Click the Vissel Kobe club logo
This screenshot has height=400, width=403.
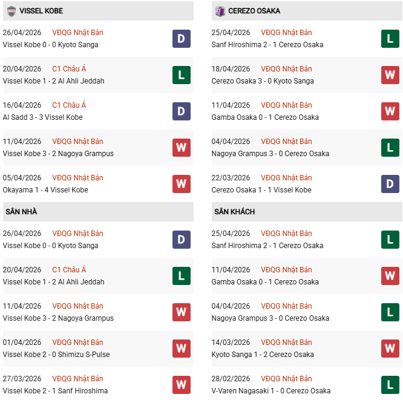(x=11, y=11)
